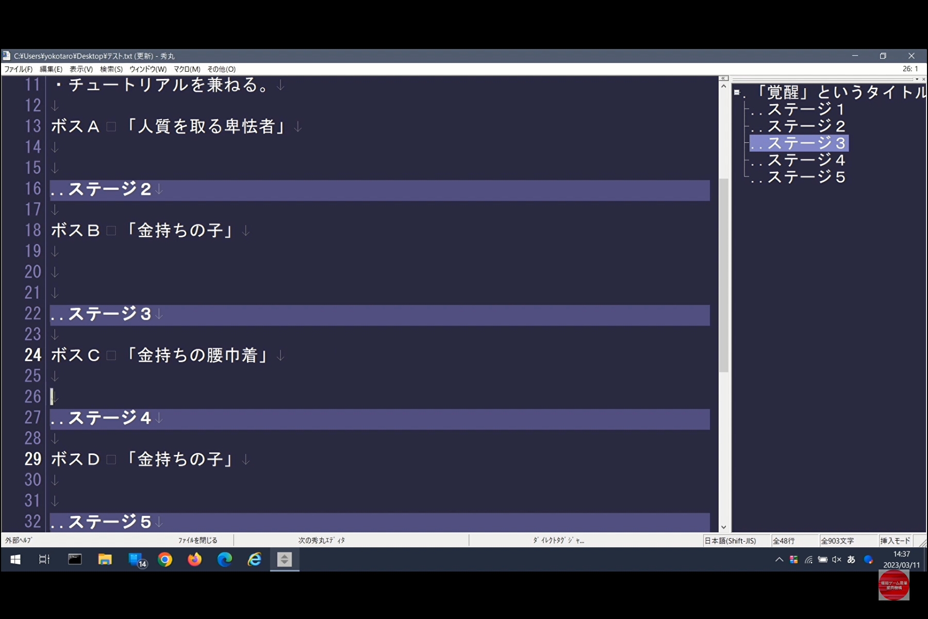This screenshot has width=928, height=619.
Task: Launch Microsoft Edge from the taskbar
Action: click(x=225, y=560)
